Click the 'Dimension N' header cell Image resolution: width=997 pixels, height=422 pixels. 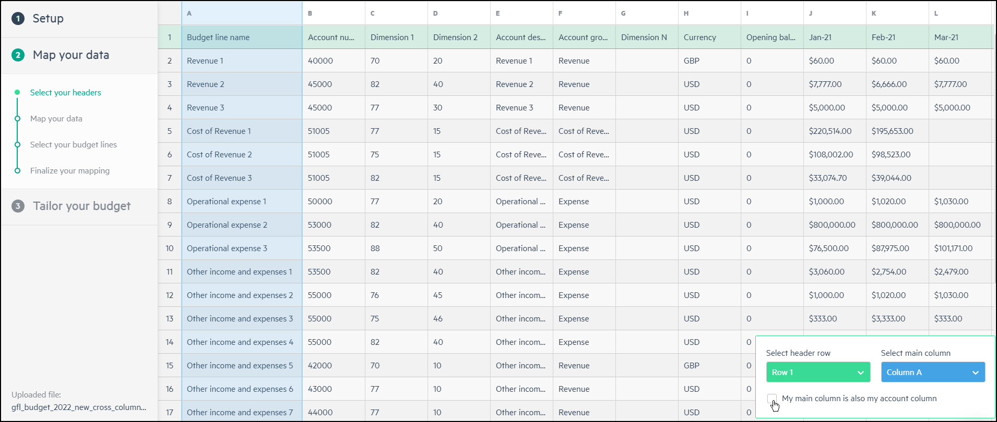[647, 37]
